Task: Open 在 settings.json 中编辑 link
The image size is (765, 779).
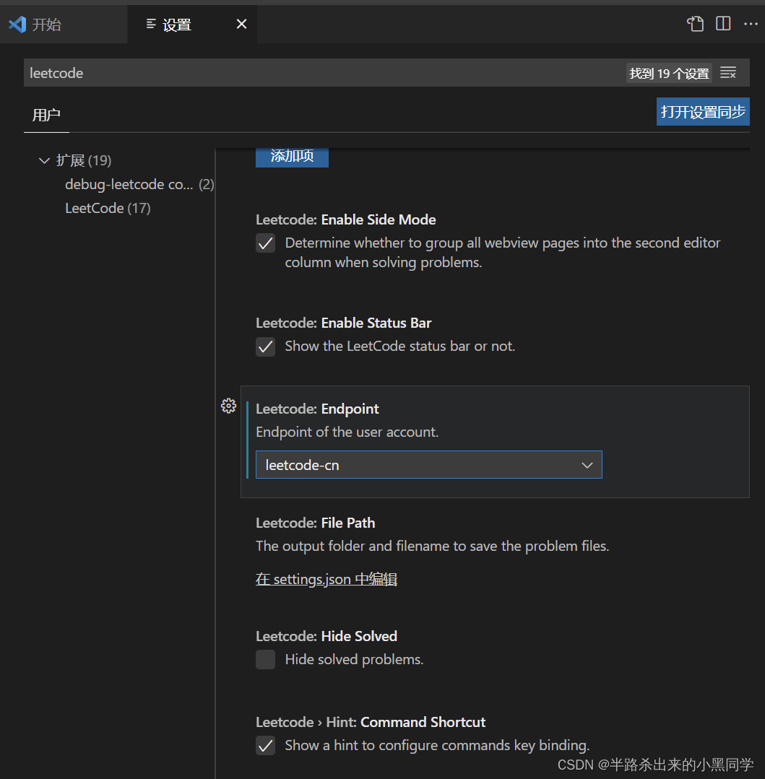Action: (x=326, y=579)
